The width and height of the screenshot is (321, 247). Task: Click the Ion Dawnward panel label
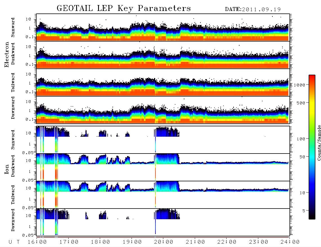click(x=13, y=220)
